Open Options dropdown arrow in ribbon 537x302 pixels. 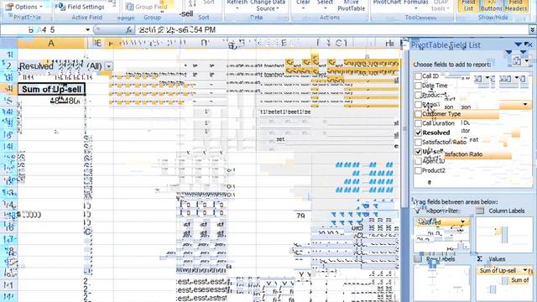(41, 7)
